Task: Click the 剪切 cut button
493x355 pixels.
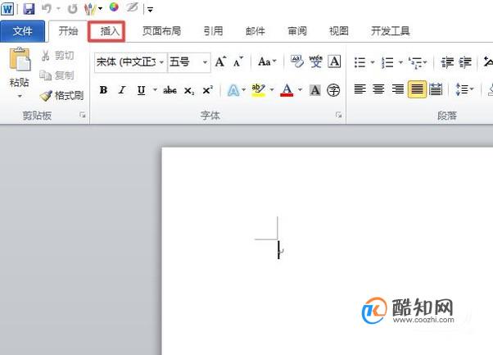Action: click(58, 56)
